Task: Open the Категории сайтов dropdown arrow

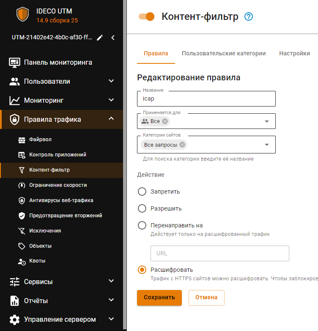Action: tap(267, 145)
